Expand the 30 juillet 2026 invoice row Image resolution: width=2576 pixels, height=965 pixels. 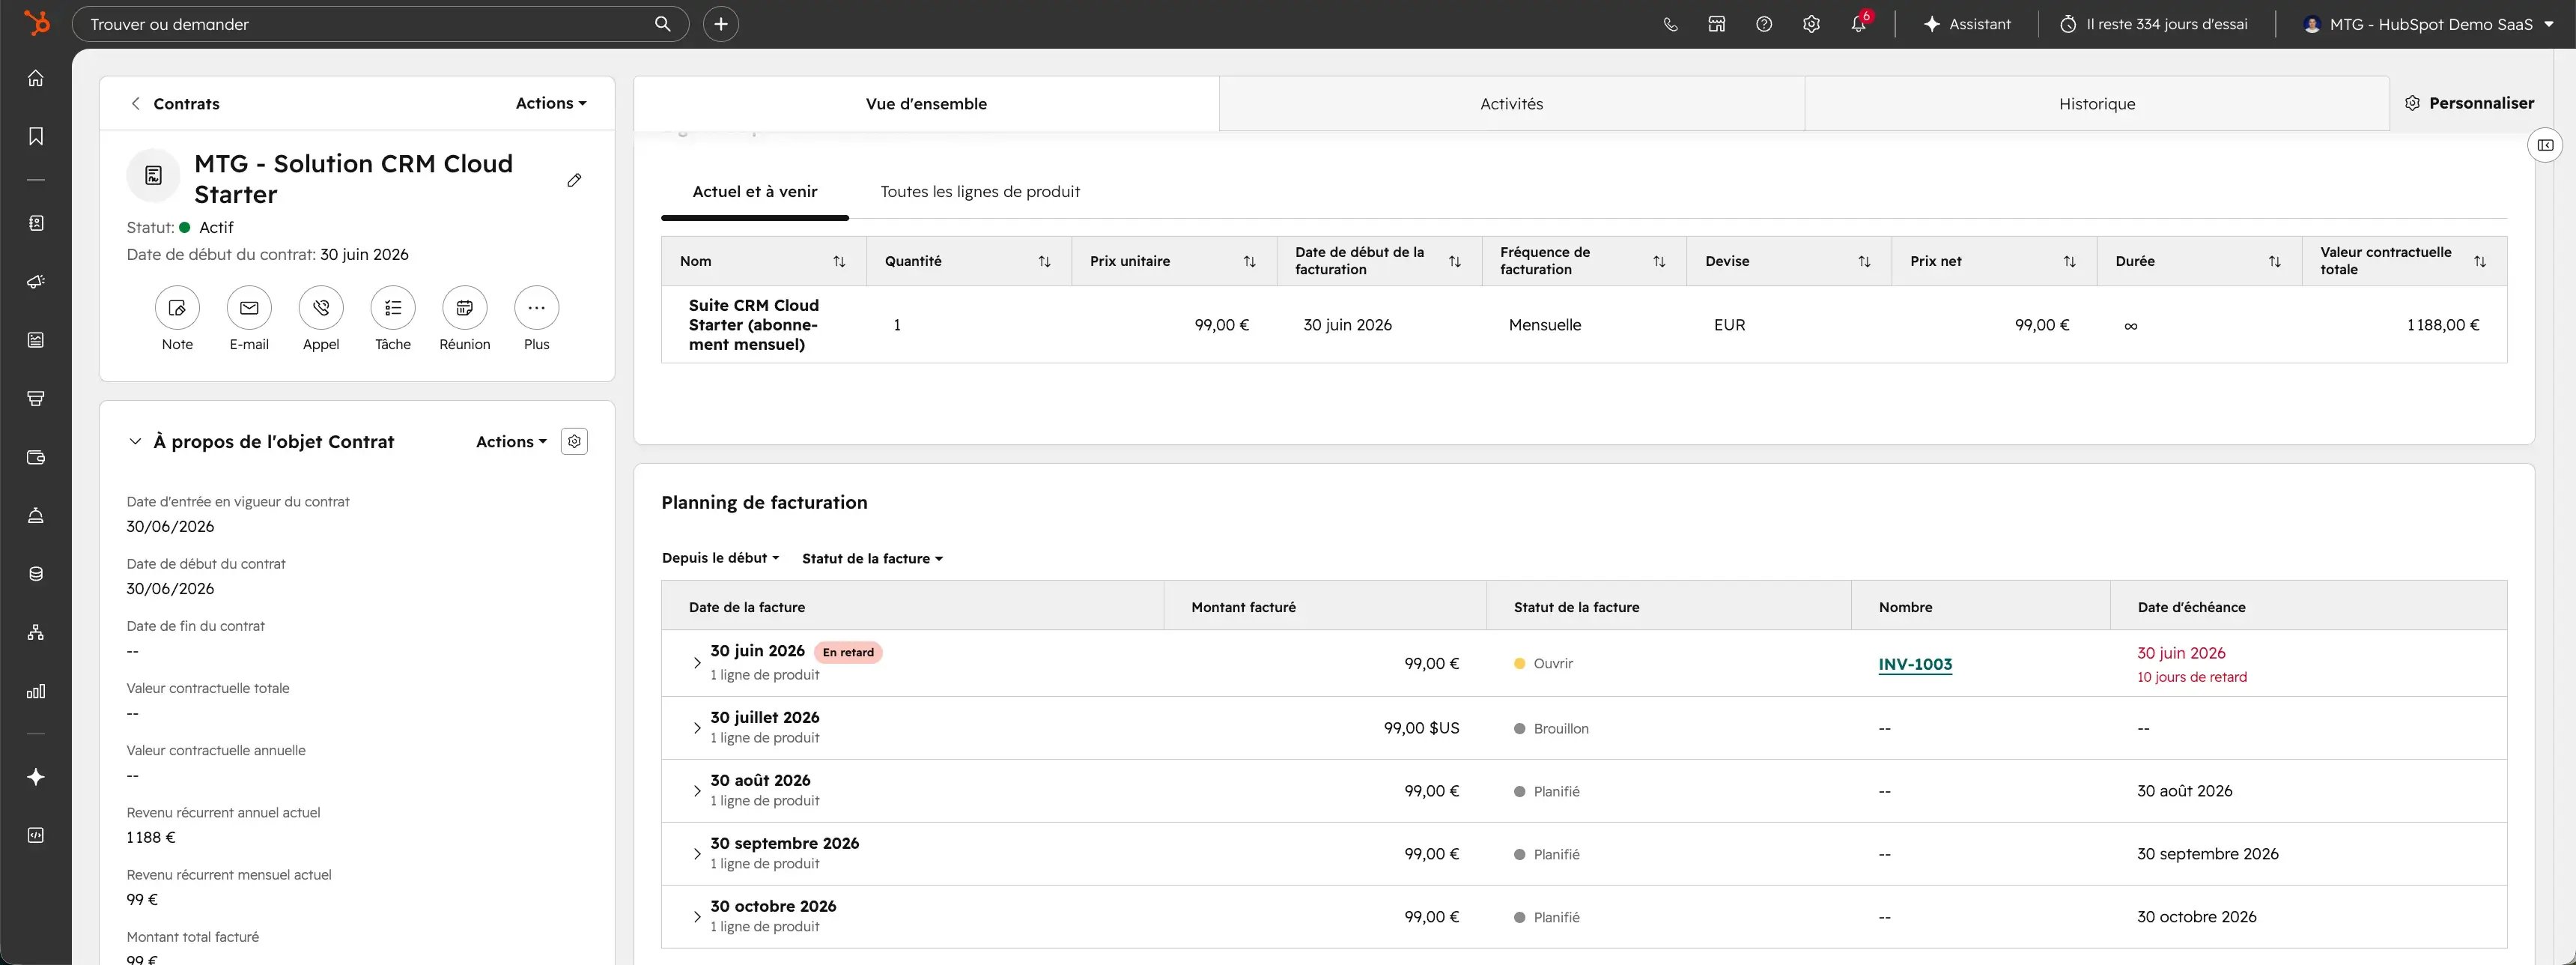[x=697, y=728]
